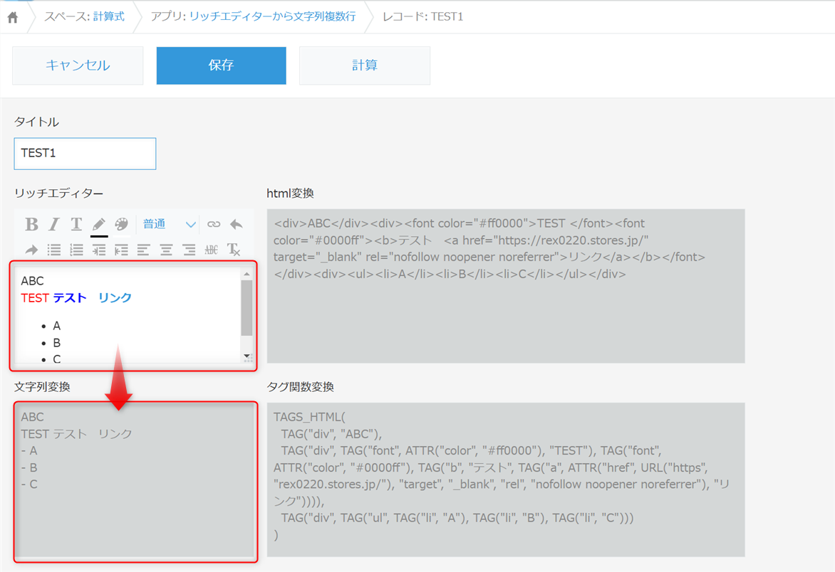Image resolution: width=835 pixels, height=572 pixels.
Task: Click the blue 保存 button
Action: tap(221, 65)
